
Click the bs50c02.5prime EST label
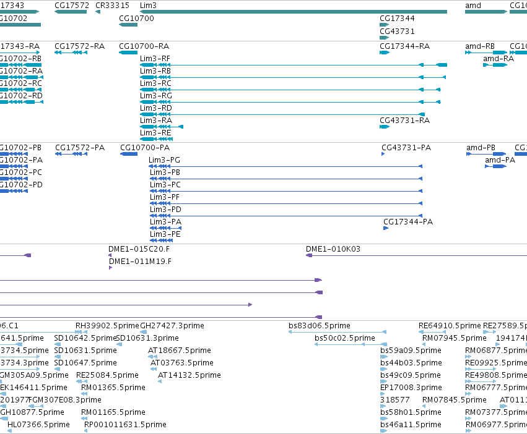pos(345,338)
